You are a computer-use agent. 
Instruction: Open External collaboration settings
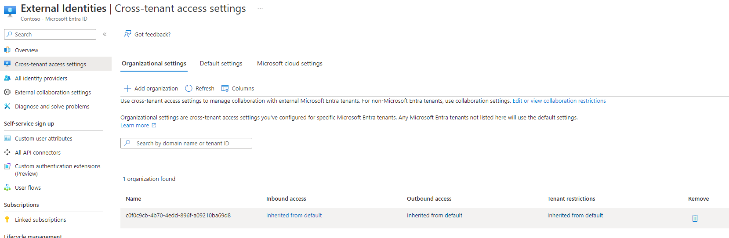click(53, 92)
